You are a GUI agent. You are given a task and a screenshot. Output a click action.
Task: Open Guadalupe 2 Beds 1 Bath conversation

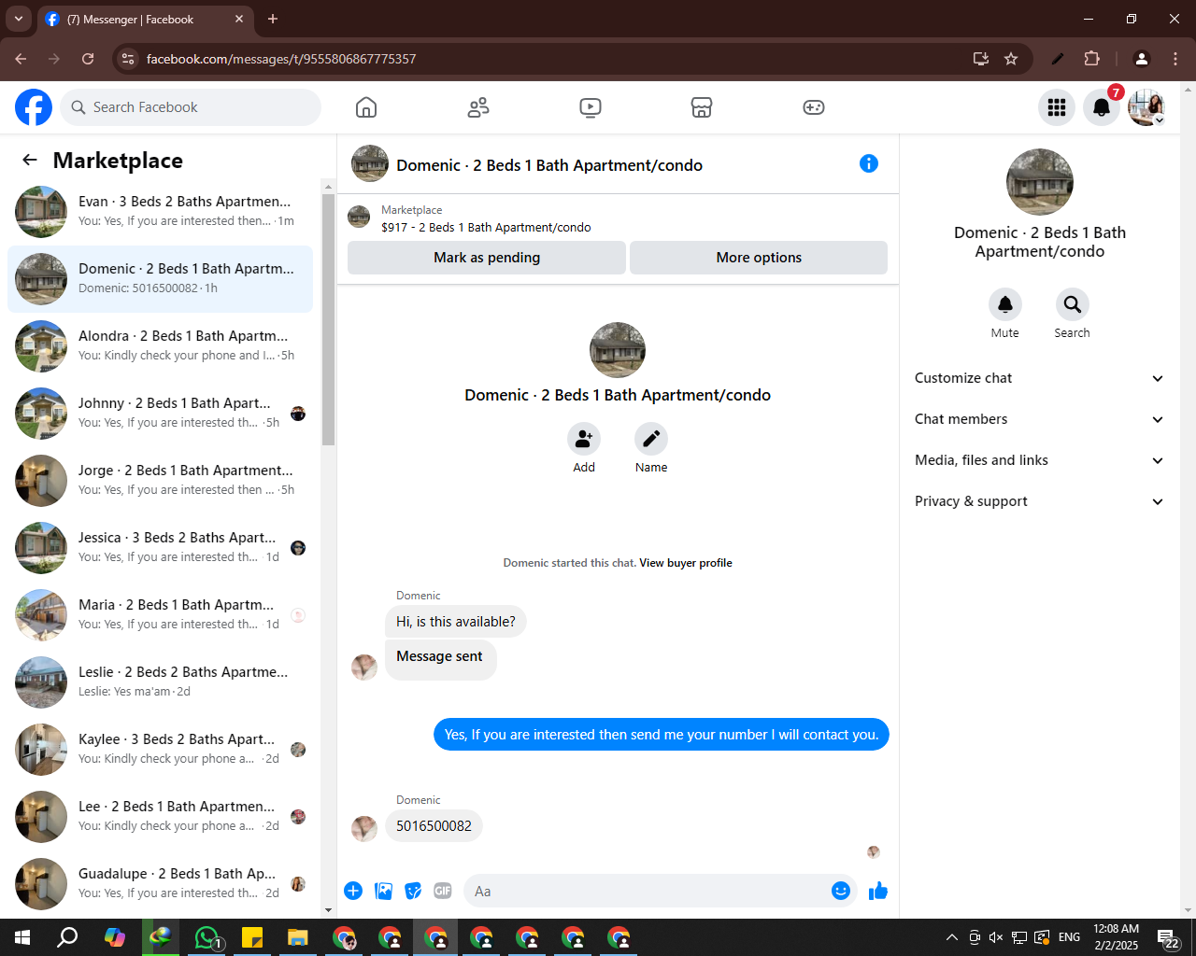coord(161,884)
